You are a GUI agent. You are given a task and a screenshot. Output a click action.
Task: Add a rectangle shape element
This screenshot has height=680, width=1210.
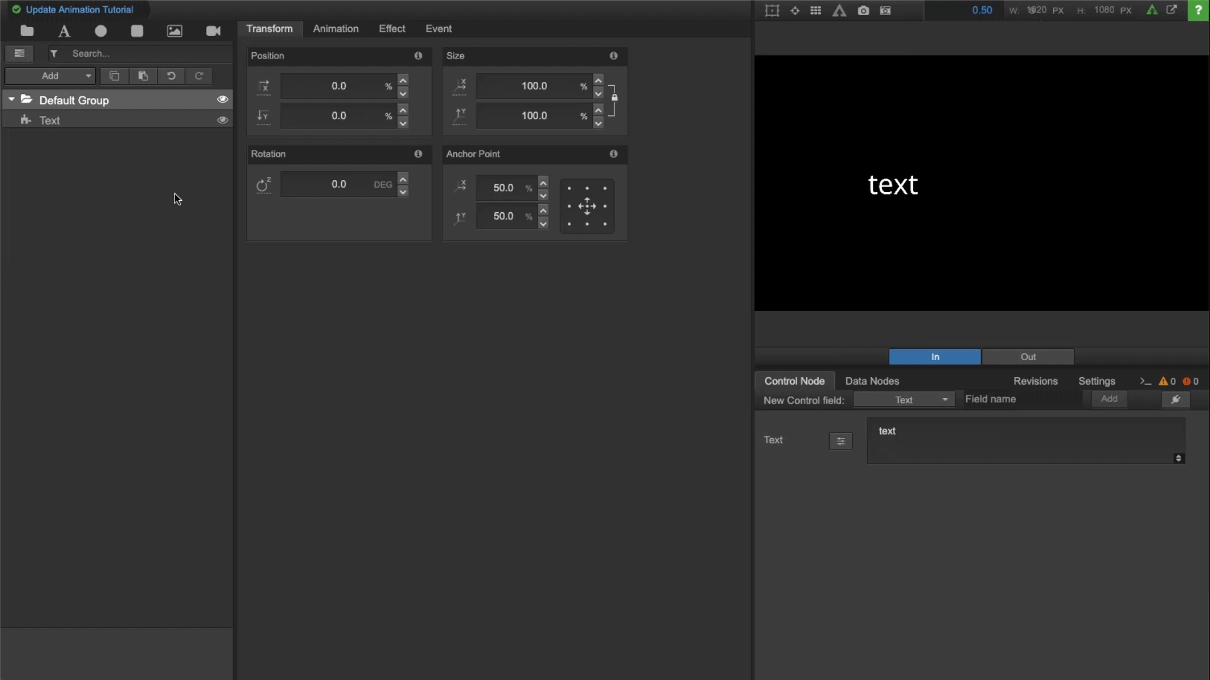(137, 31)
